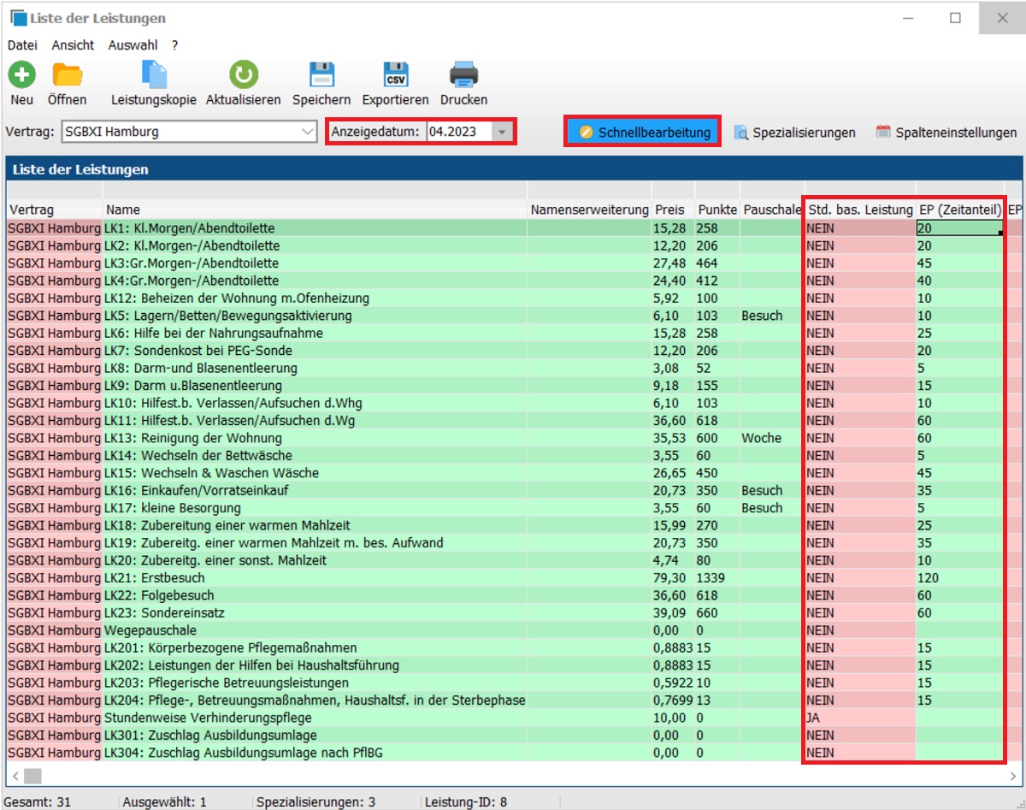
Task: Click the Pauschale column header
Action: click(x=772, y=209)
